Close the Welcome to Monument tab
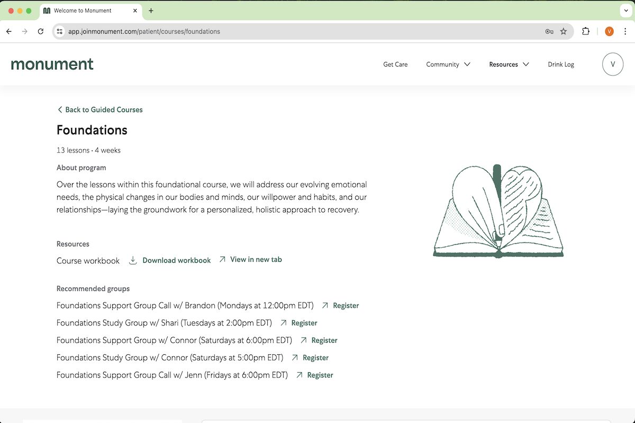Image resolution: width=635 pixels, height=423 pixels. click(x=135, y=11)
